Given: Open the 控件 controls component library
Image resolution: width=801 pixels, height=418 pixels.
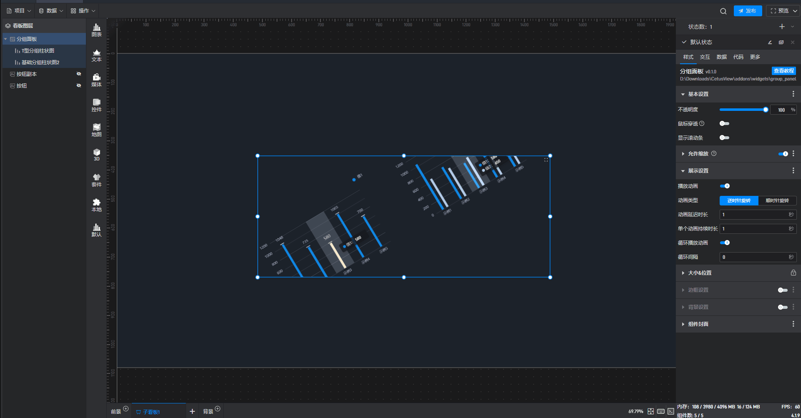Looking at the screenshot, I should click(x=96, y=105).
